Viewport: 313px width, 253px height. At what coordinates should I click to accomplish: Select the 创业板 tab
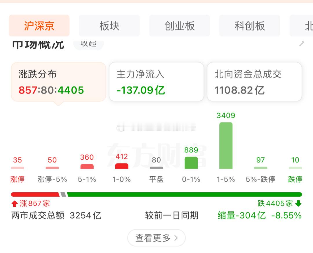pyautogui.click(x=179, y=25)
